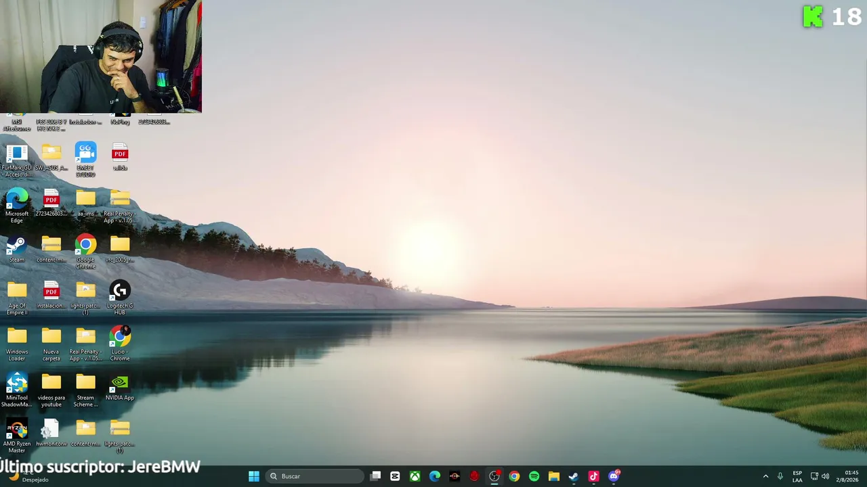The width and height of the screenshot is (867, 487).
Task: Open File Explorer from the taskbar
Action: tap(553, 476)
